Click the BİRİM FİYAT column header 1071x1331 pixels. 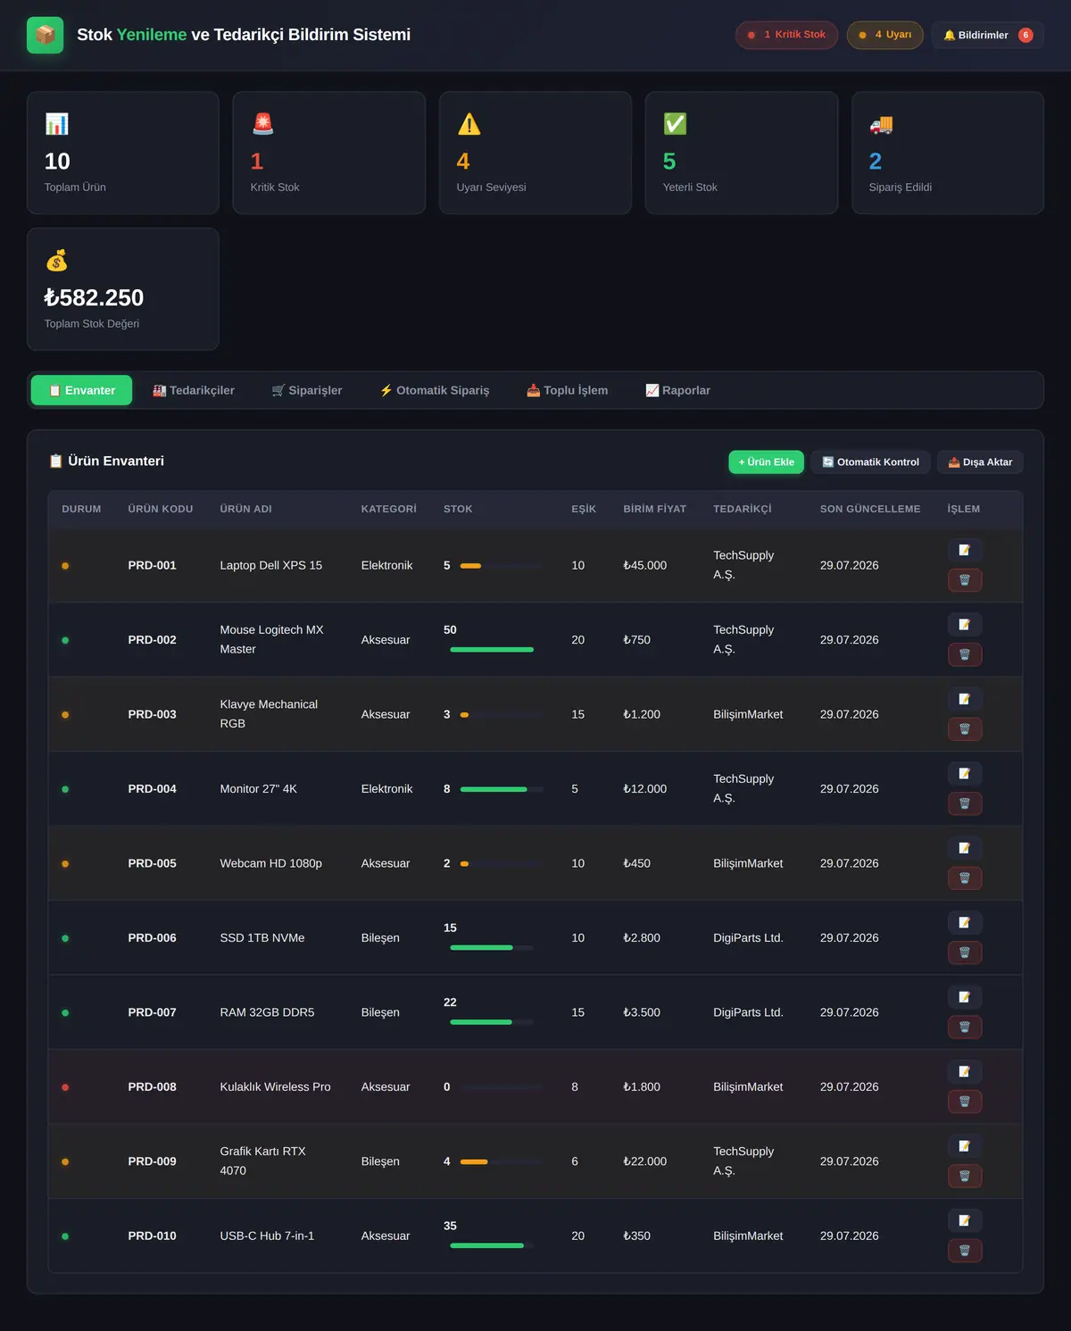(655, 509)
